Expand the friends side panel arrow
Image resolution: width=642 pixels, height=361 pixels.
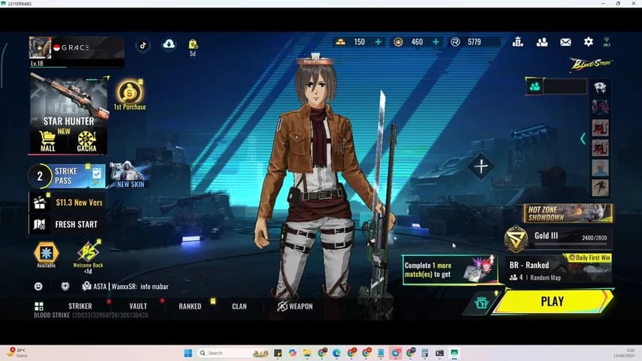pyautogui.click(x=583, y=138)
